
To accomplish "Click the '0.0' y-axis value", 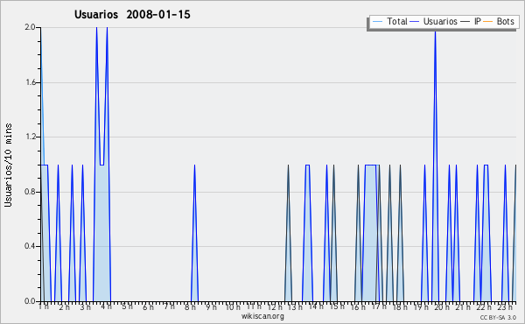I will tap(30, 301).
